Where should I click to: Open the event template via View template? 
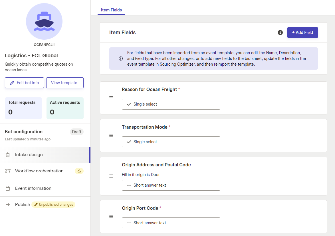click(x=65, y=82)
